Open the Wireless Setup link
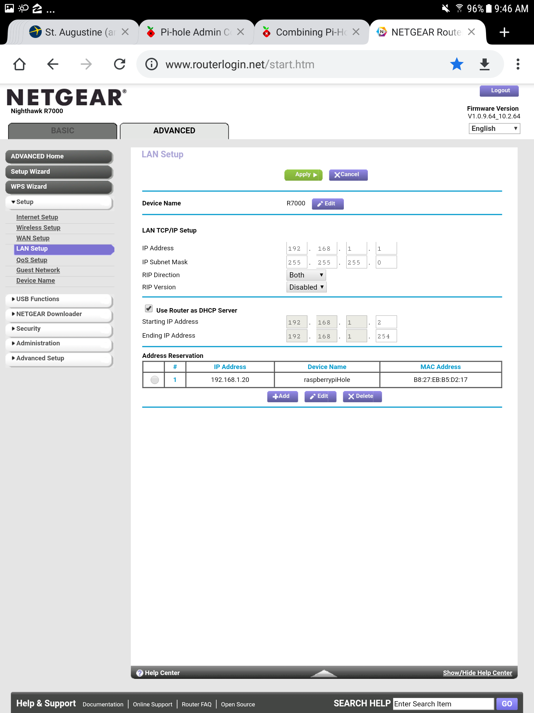 point(38,228)
